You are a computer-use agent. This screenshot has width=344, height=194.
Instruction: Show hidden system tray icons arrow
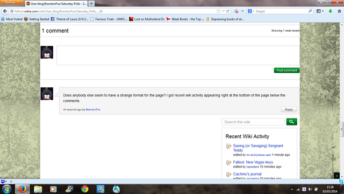click(292, 189)
